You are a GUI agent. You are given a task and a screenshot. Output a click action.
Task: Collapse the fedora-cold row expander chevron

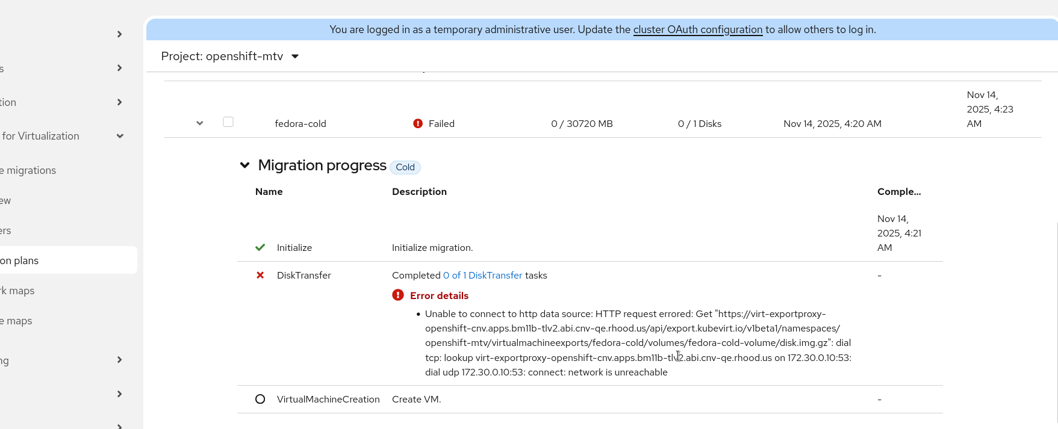pos(200,123)
